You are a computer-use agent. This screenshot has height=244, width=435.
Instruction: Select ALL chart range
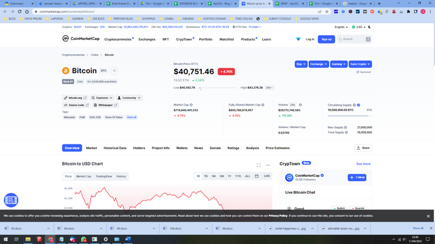[247, 176]
